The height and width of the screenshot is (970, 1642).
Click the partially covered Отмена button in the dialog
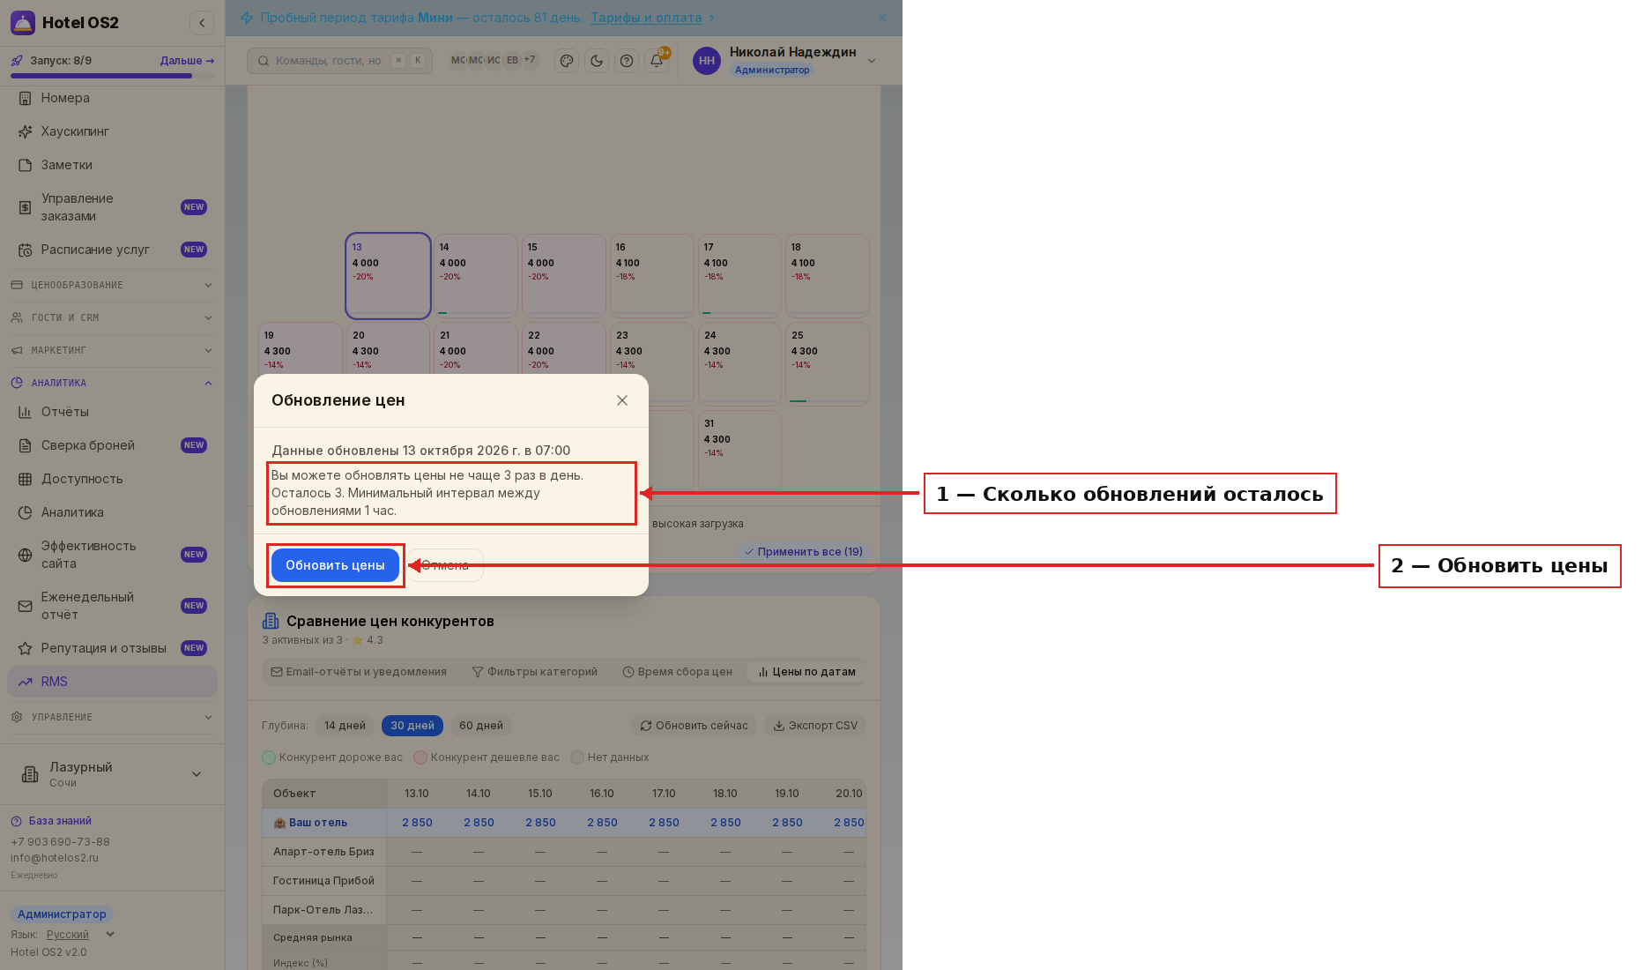pyautogui.click(x=445, y=565)
